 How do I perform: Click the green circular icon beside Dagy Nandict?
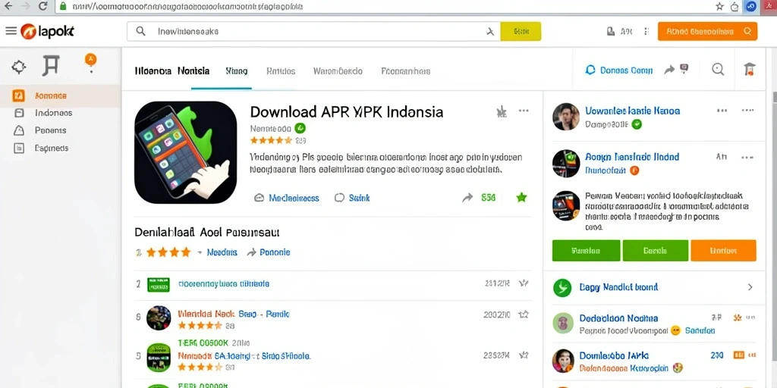coord(562,287)
